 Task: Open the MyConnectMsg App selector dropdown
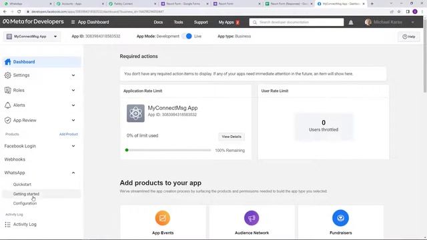(32, 37)
